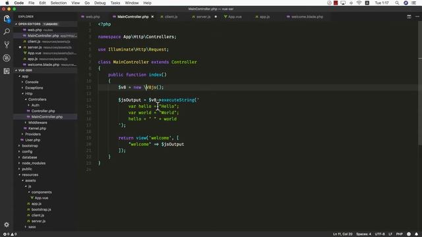Image resolution: width=422 pixels, height=237 pixels.
Task: Open the Manage gear menu
Action: [7, 224]
